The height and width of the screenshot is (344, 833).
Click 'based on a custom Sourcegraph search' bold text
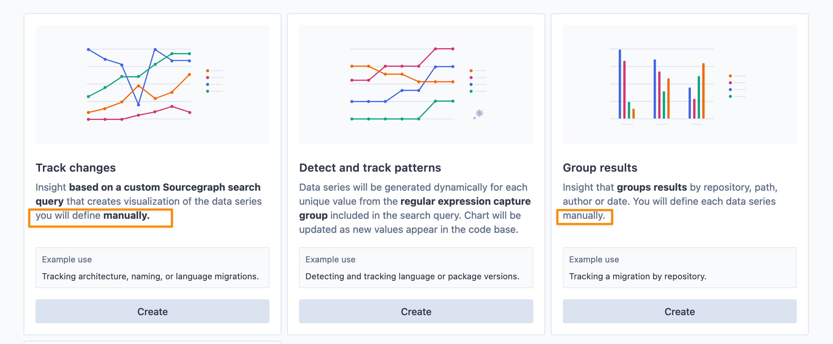(165, 187)
